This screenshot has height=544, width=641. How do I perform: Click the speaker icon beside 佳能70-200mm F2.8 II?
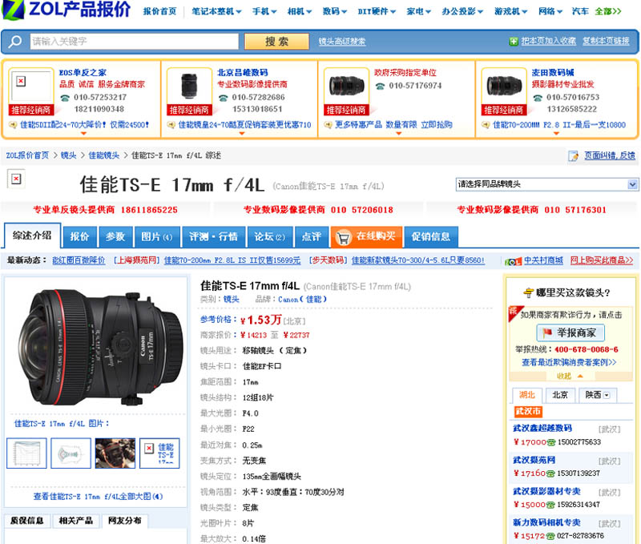coord(486,125)
